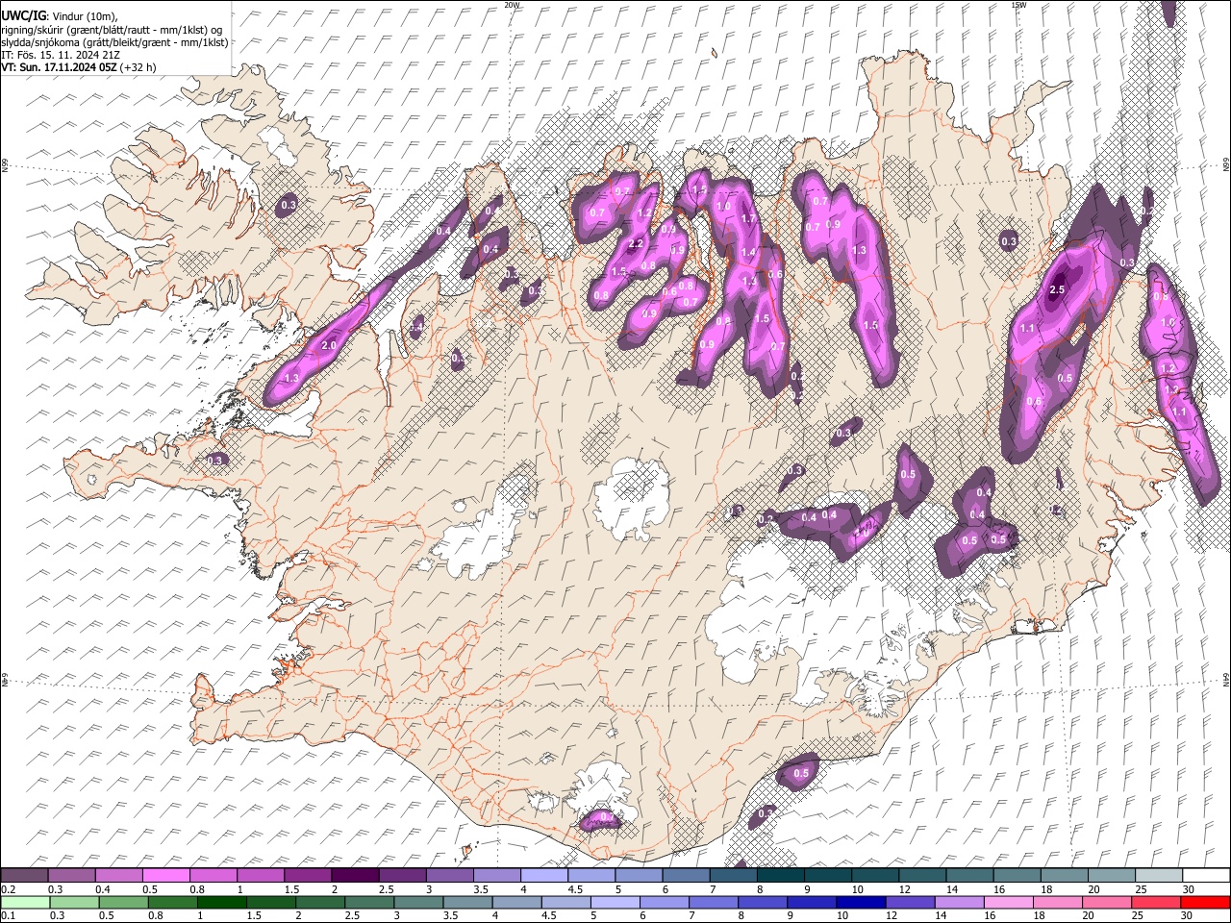Screen dimensions: 1231x923
Task: Select the rain-scale swatch starting at 2
Action: coord(320,902)
